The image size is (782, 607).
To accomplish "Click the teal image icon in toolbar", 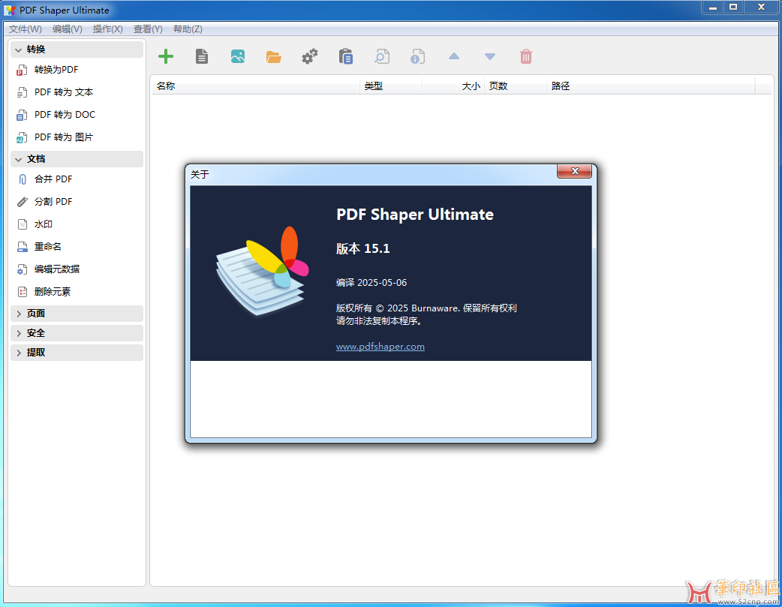I will click(238, 56).
